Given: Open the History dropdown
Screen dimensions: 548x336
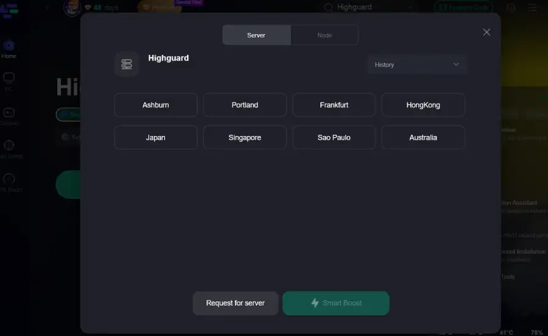Looking at the screenshot, I should [x=417, y=65].
